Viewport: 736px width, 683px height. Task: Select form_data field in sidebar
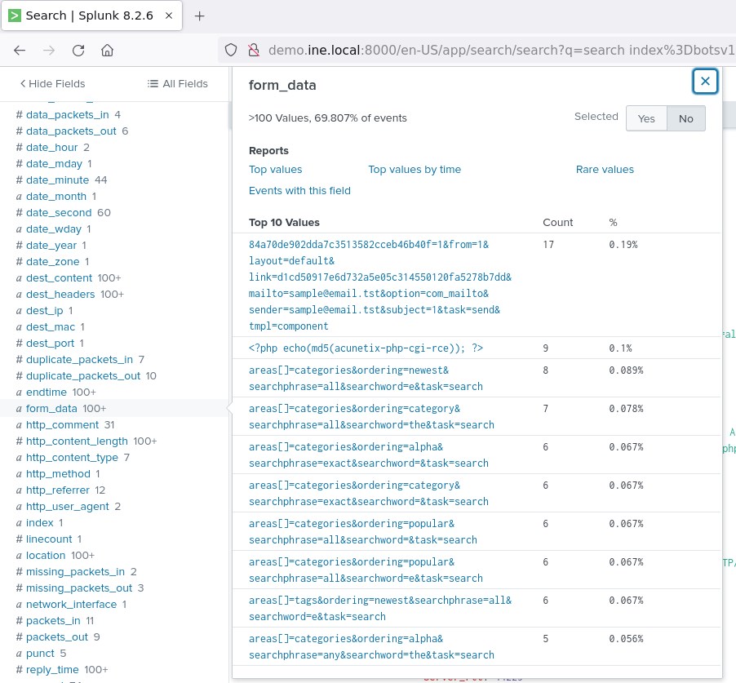51,408
